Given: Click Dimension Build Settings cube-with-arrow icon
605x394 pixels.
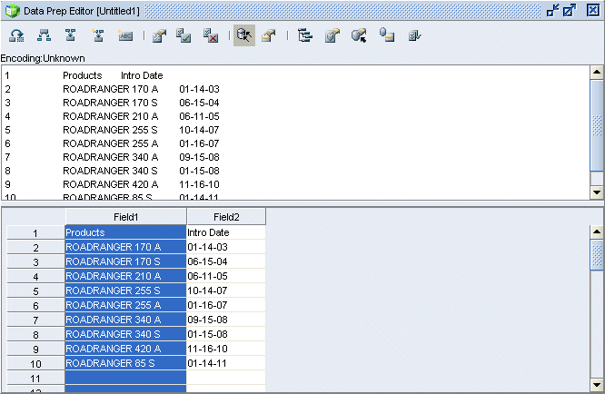Looking at the screenshot, I should pos(359,35).
